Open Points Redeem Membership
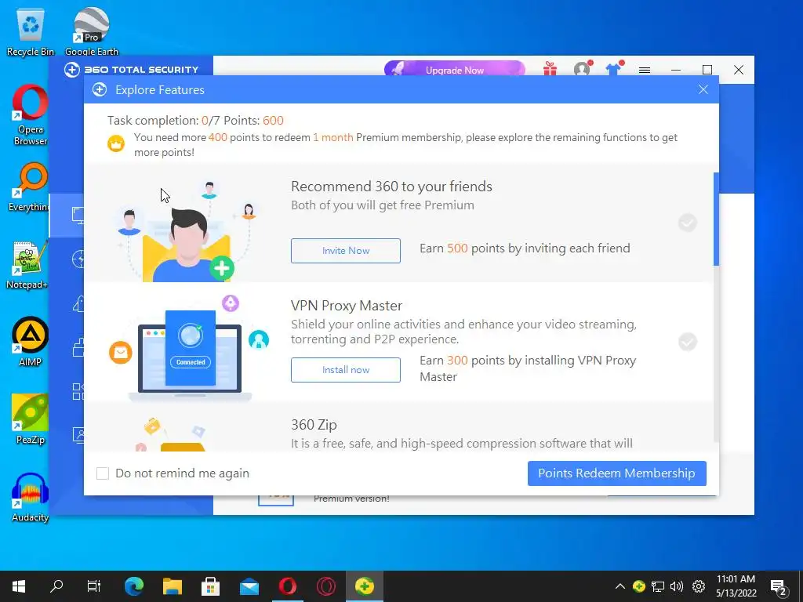This screenshot has width=803, height=602. 616,473
